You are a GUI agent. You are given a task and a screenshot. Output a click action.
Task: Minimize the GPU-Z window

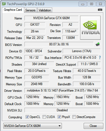pyautogui.click(x=83, y=4)
